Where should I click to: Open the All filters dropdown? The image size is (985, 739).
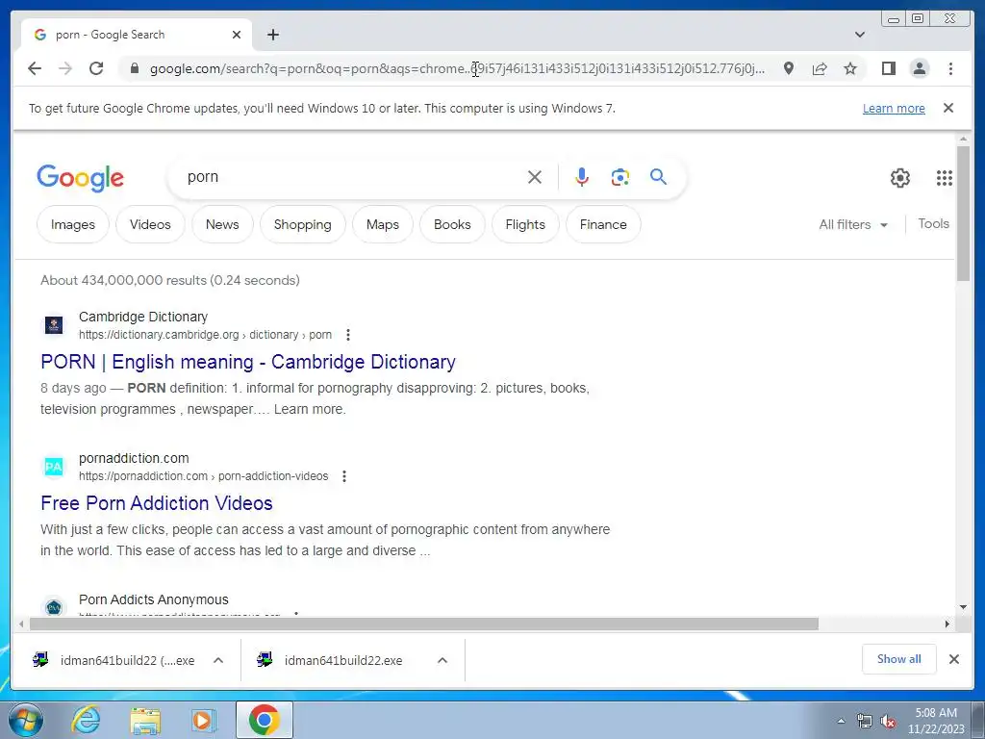pyautogui.click(x=853, y=224)
